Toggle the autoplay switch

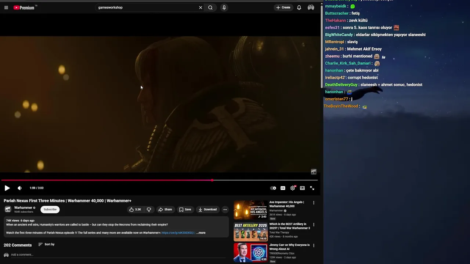click(273, 188)
